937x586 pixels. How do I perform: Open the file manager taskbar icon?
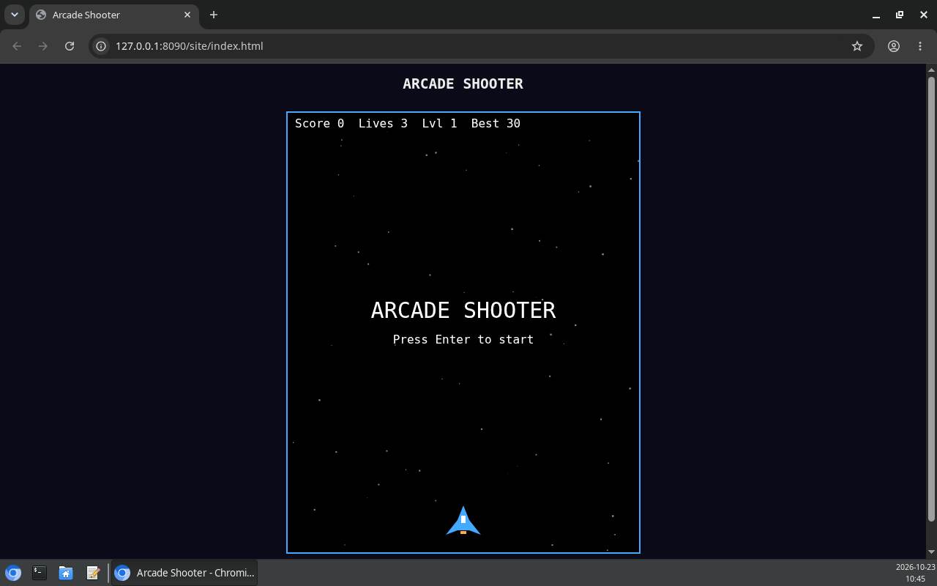[x=66, y=573]
